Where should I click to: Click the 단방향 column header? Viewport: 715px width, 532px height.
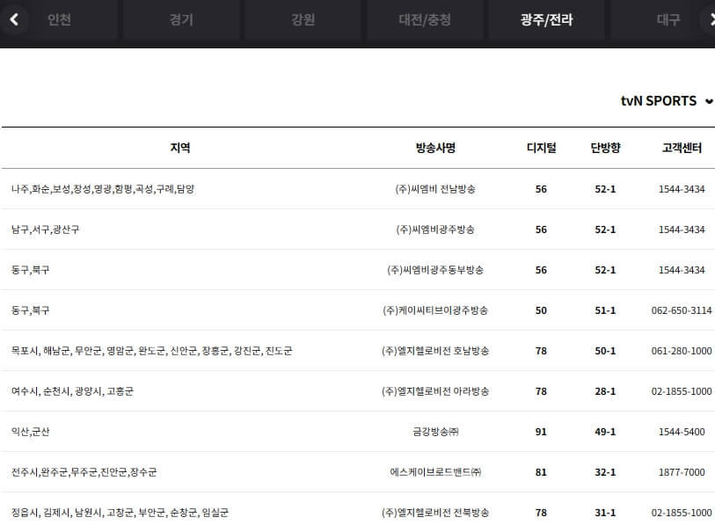coord(606,148)
